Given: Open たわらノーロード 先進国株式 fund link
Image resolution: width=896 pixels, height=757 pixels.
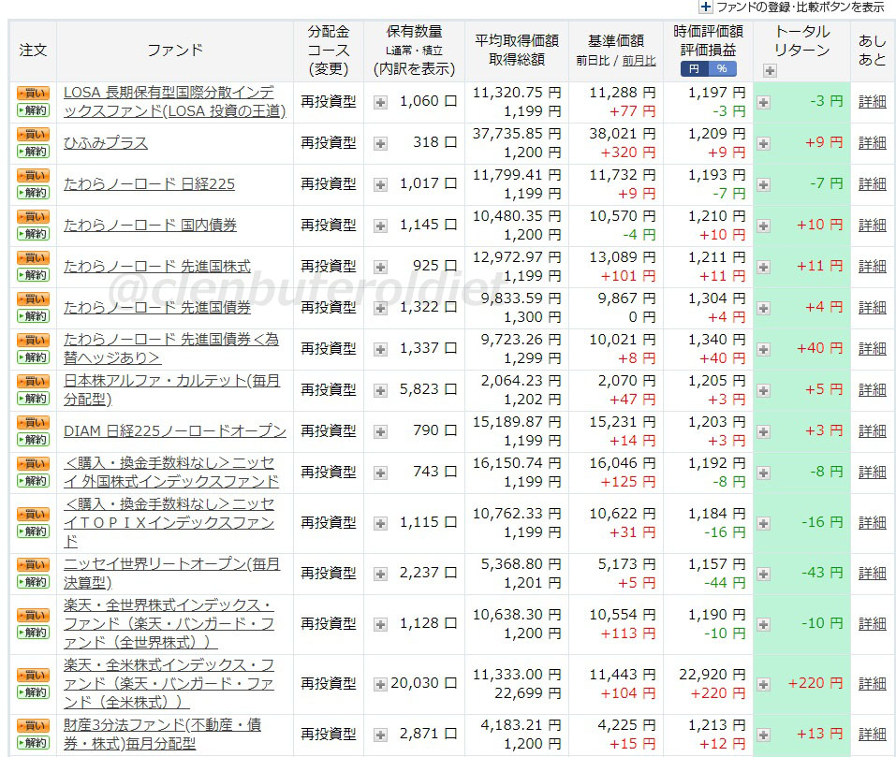Looking at the screenshot, I should click(x=156, y=266).
